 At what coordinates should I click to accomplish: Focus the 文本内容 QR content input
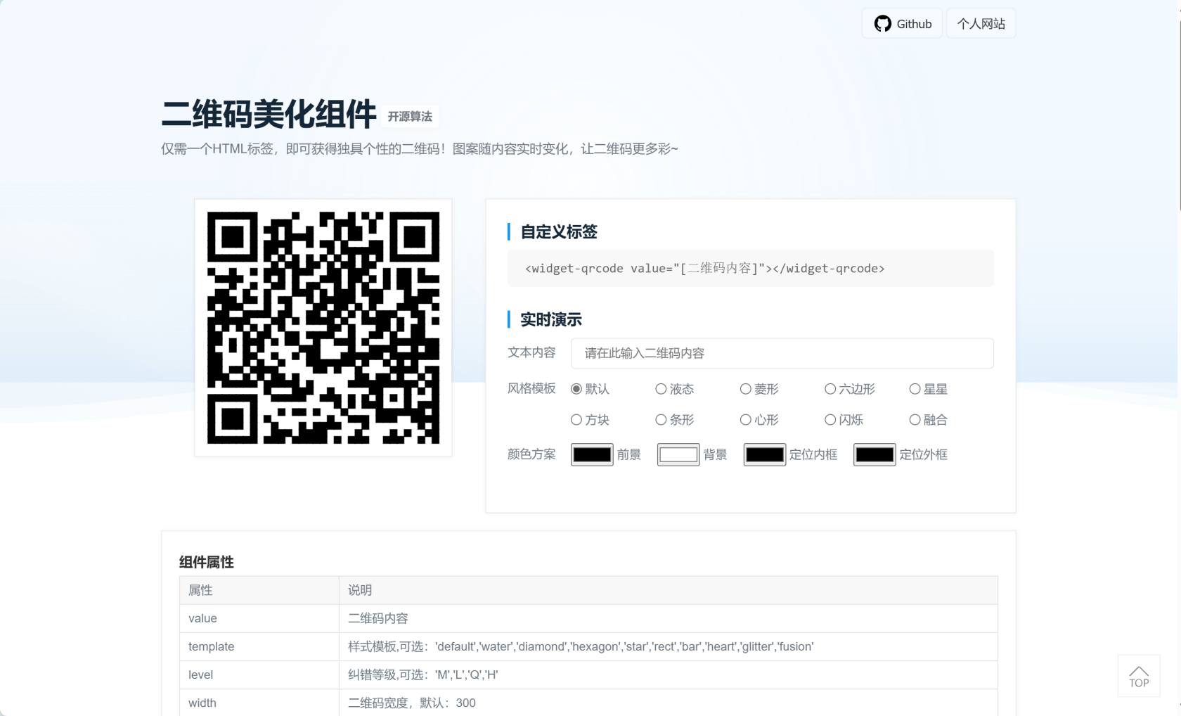782,353
